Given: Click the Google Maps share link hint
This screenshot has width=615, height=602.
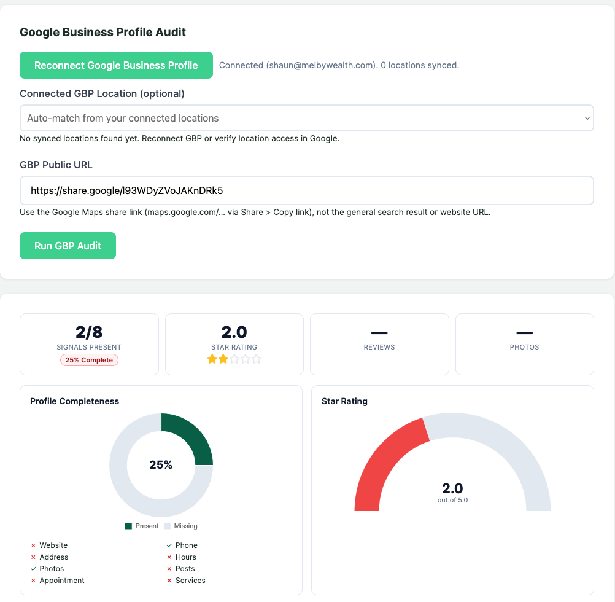Looking at the screenshot, I should [255, 213].
